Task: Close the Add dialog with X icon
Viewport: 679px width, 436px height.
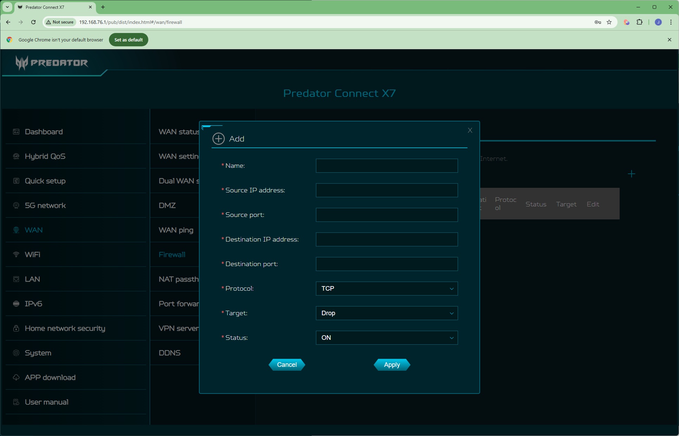Action: tap(470, 130)
